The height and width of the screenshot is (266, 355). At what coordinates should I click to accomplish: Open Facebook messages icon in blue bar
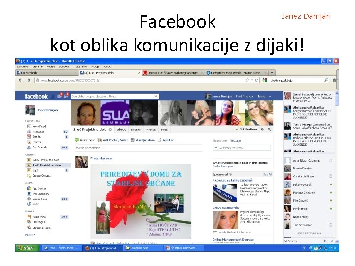[60, 96]
